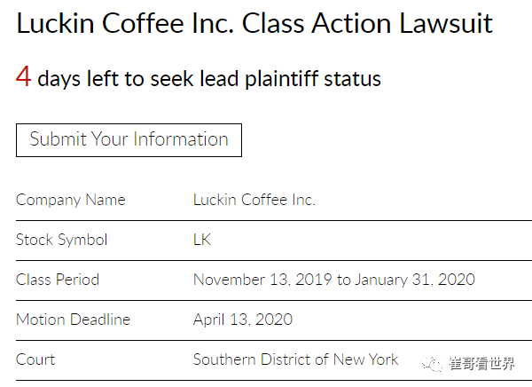
Task: Select the Motion Deadline row label
Action: coord(73,320)
